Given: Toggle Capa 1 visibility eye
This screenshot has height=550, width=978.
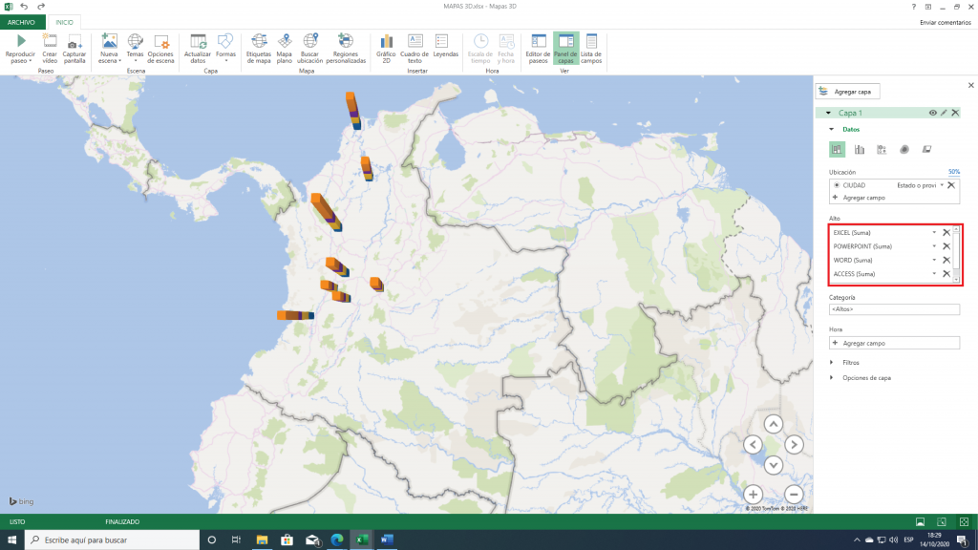Looking at the screenshot, I should 932,113.
